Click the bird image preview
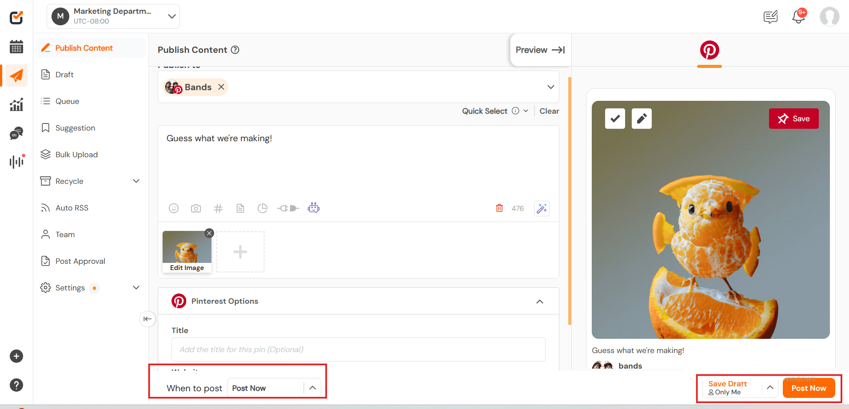 (x=710, y=220)
